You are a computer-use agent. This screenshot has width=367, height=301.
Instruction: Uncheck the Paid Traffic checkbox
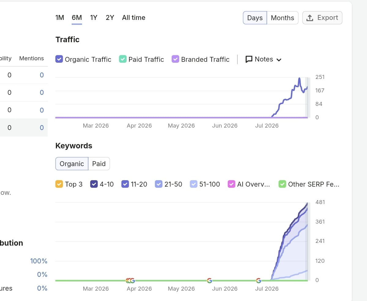click(x=123, y=59)
